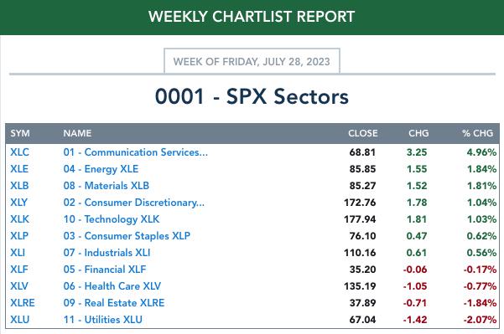Open '10 - Technology XLK' chart link

click(112, 219)
